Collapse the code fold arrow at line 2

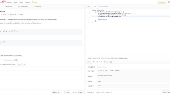point(90,12)
